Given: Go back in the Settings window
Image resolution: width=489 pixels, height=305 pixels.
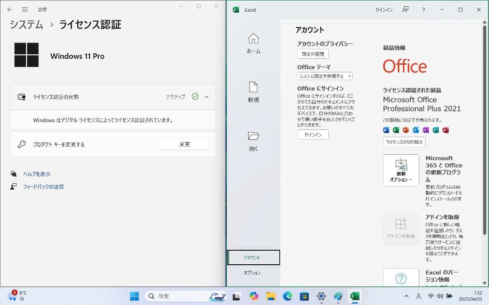Looking at the screenshot, I should (x=10, y=10).
